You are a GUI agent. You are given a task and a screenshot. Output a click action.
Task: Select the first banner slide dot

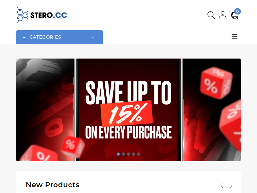click(118, 154)
